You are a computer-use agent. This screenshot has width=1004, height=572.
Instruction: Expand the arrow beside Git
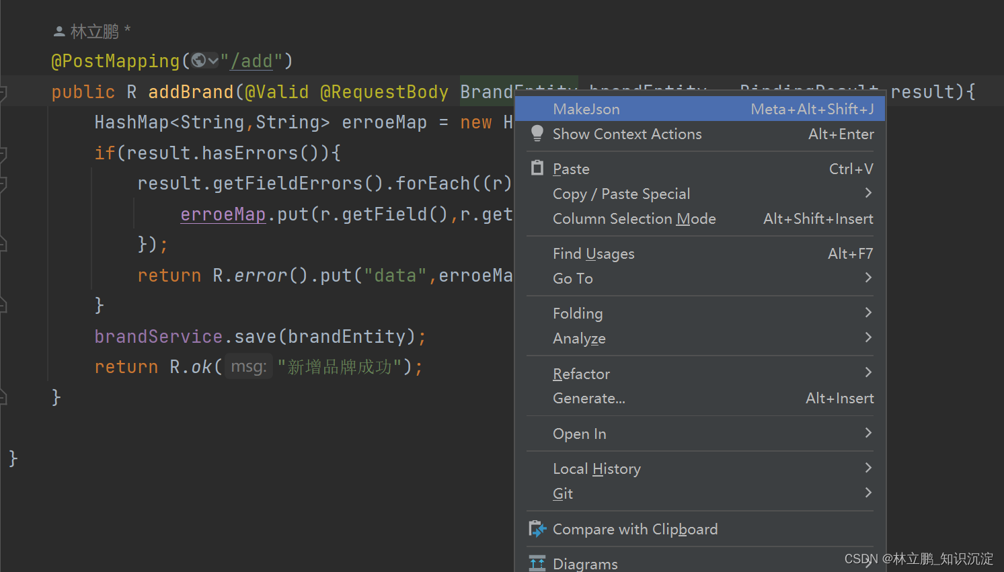(868, 493)
